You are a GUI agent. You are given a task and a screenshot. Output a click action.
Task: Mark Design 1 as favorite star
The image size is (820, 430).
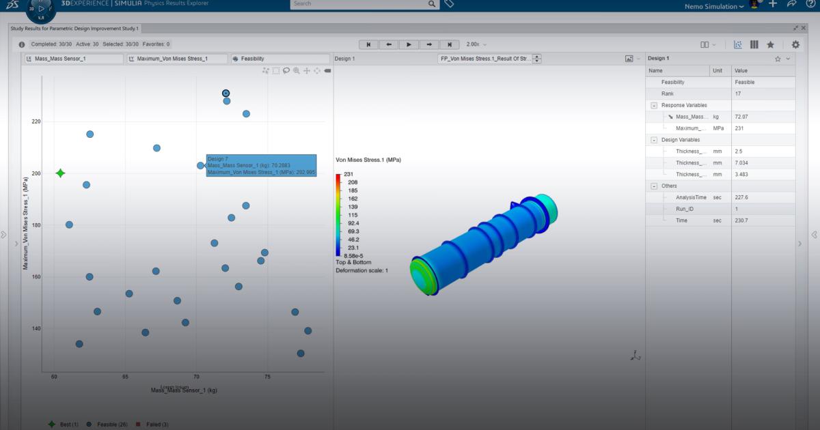pos(778,59)
